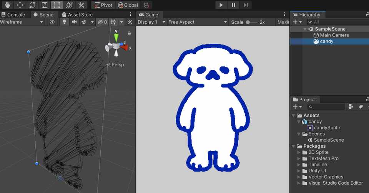Toggle scene audio speaker icon
Viewport: 369px width, 193px height.
coord(74,22)
